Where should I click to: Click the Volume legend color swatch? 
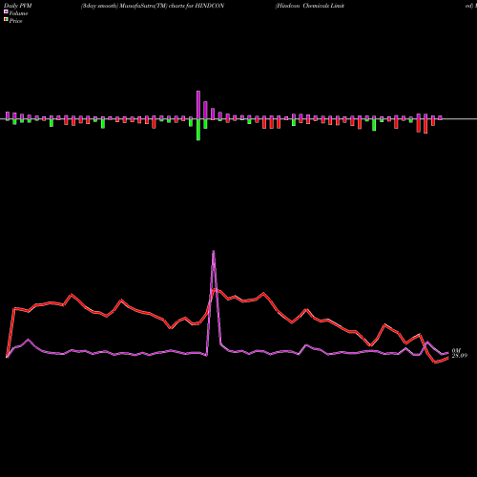click(6, 11)
